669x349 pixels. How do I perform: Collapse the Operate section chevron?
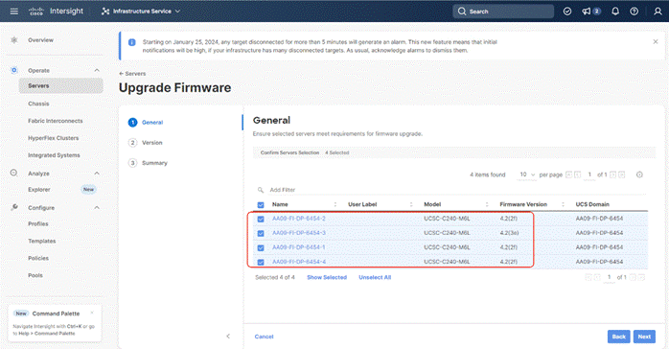[x=97, y=70]
